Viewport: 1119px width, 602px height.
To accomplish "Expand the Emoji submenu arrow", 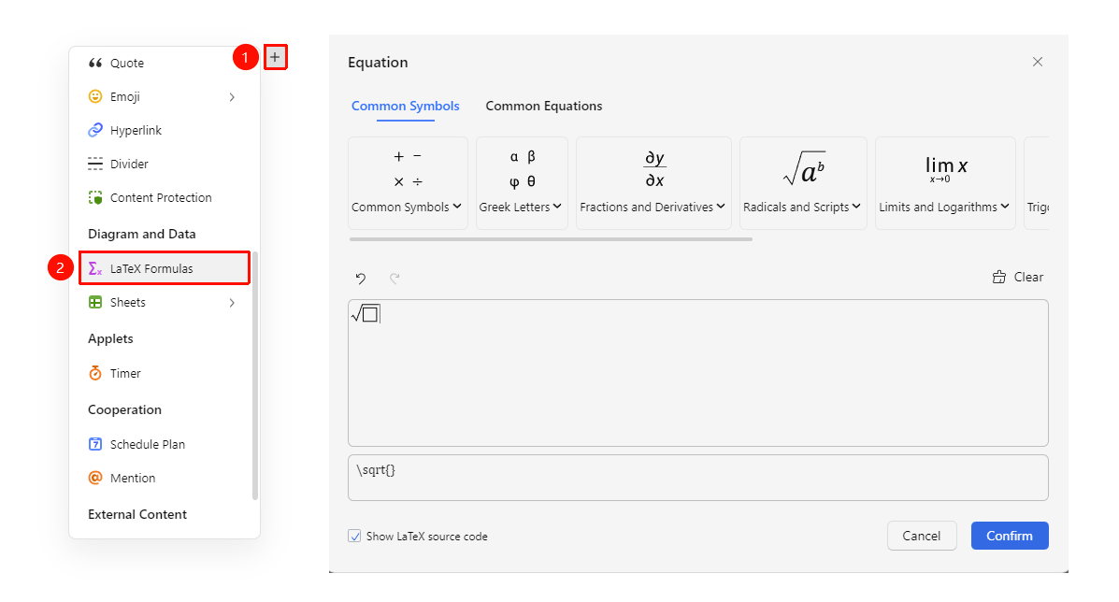I will point(232,97).
